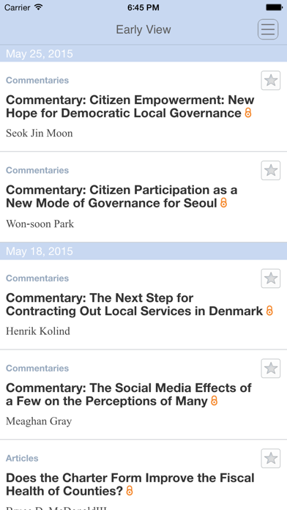The height and width of the screenshot is (510, 287).
Task: Tap the May 25, 2015 section header
Action: click(143, 53)
